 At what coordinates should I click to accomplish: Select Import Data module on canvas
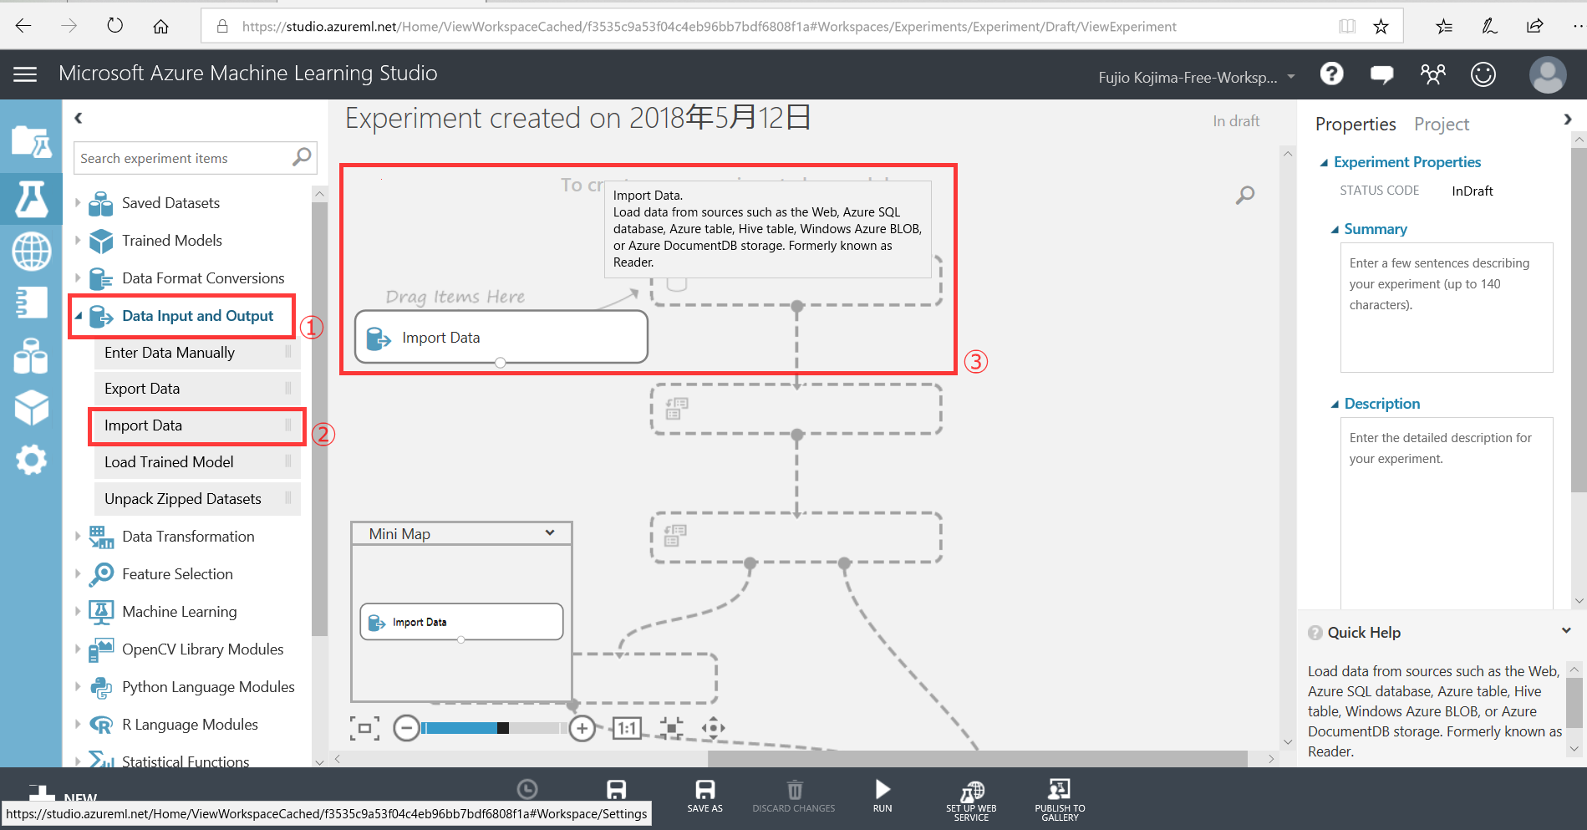click(x=501, y=337)
